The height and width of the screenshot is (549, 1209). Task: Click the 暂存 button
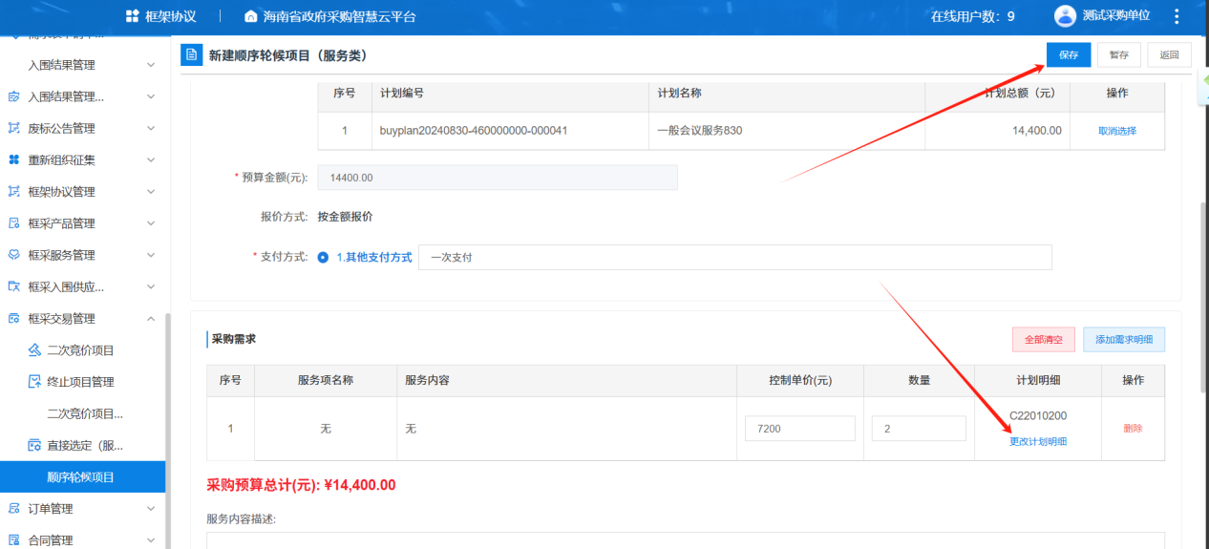(1118, 54)
